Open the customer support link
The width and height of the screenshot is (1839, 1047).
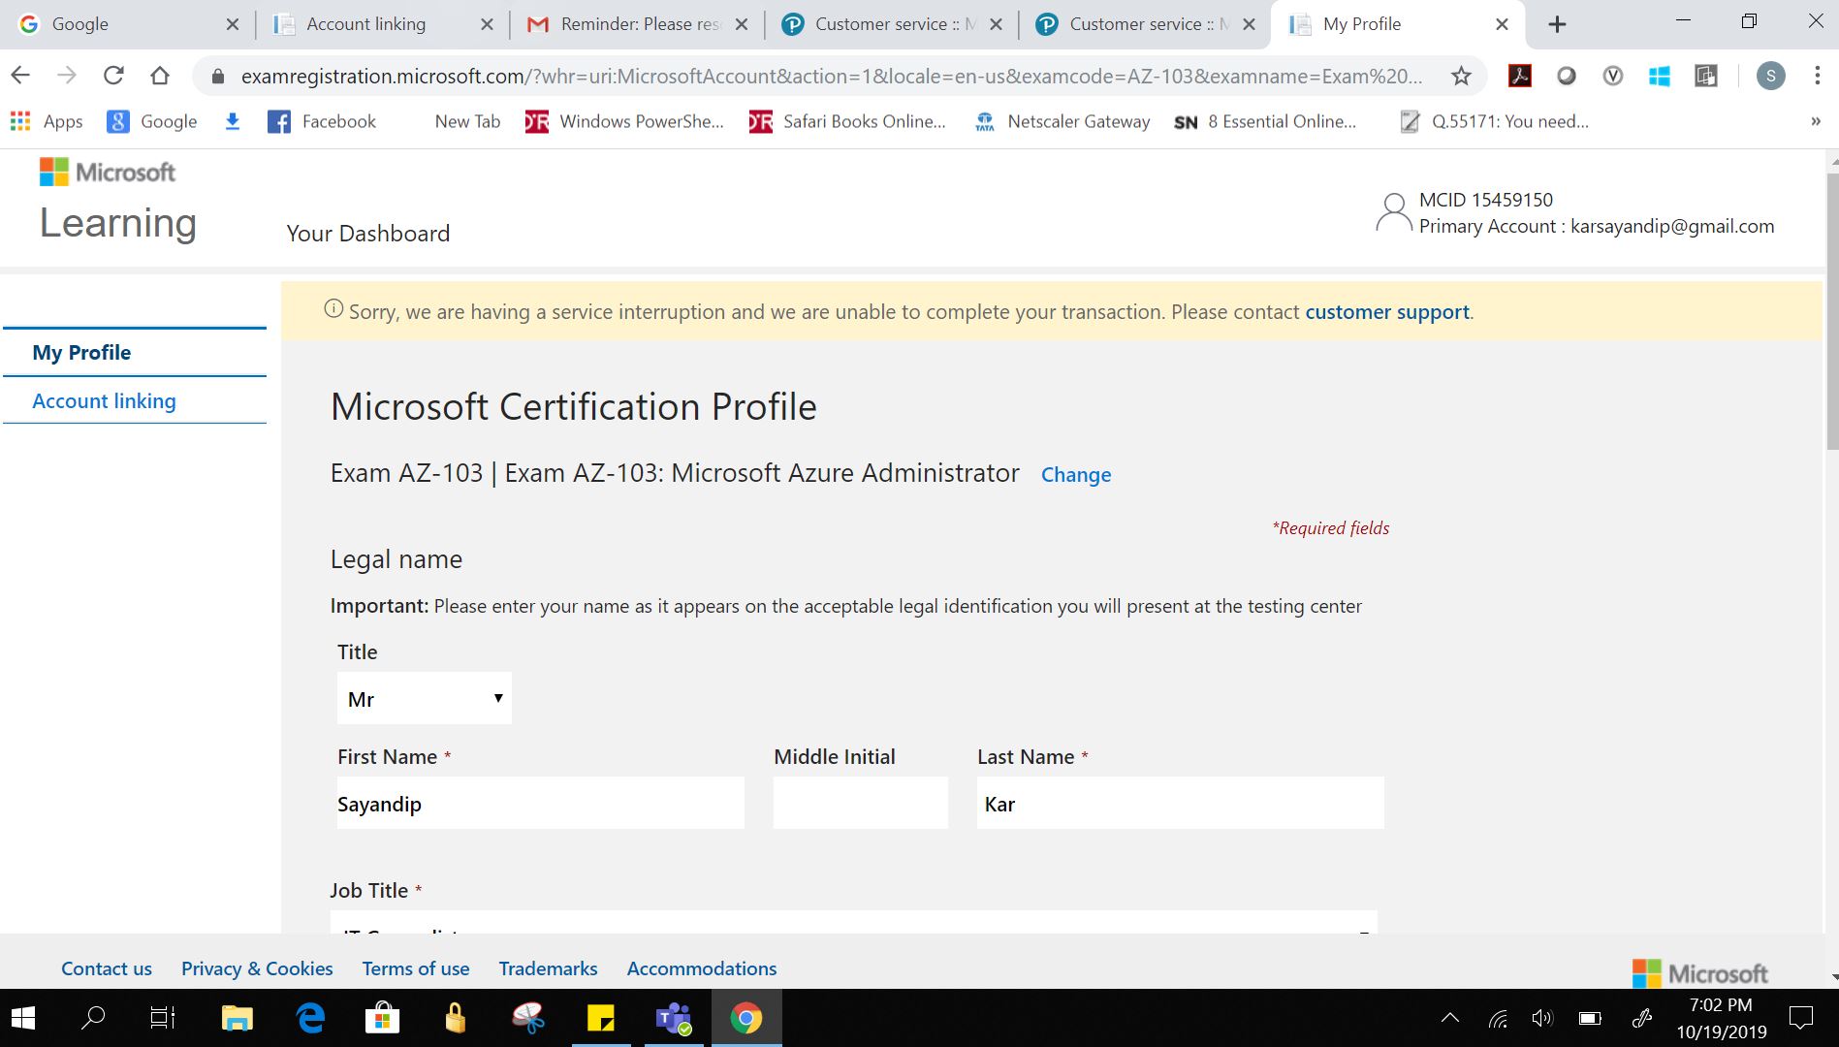tap(1387, 312)
